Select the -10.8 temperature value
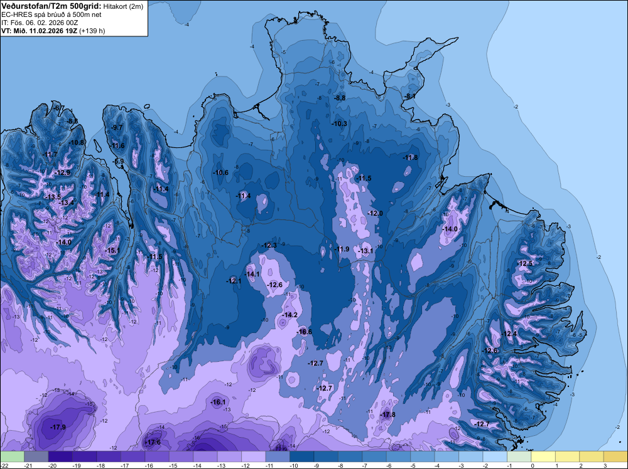Viewport: 628px width, 469px height. coord(77,143)
